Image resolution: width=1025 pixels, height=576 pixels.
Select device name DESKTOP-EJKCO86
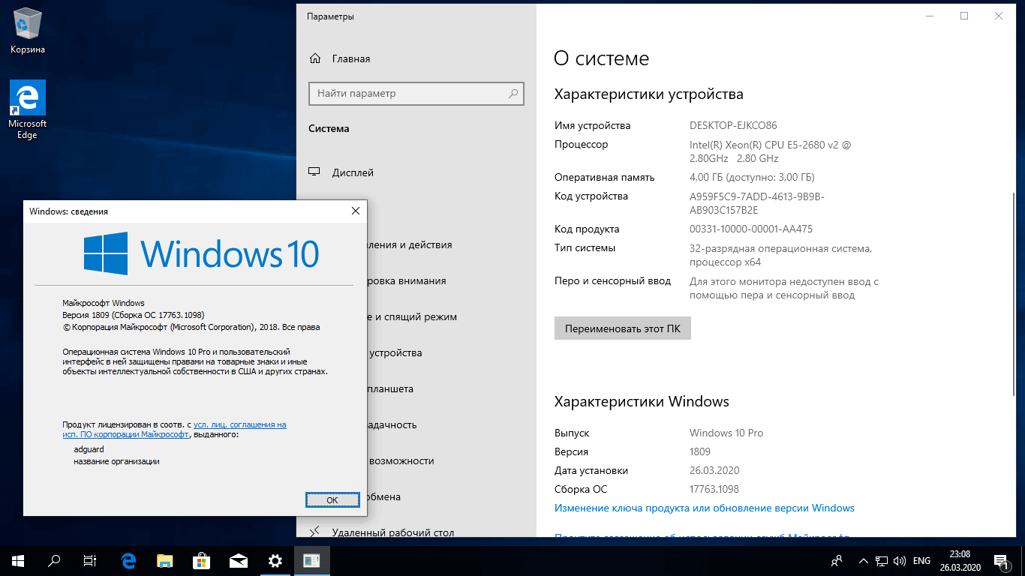pos(733,126)
